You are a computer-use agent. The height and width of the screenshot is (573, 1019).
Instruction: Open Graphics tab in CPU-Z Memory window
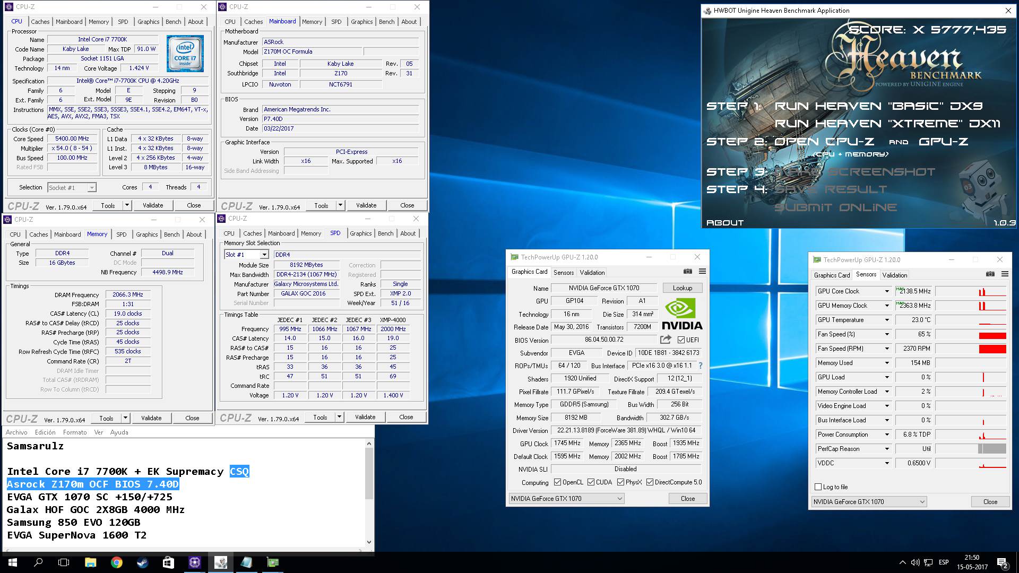[x=147, y=235]
